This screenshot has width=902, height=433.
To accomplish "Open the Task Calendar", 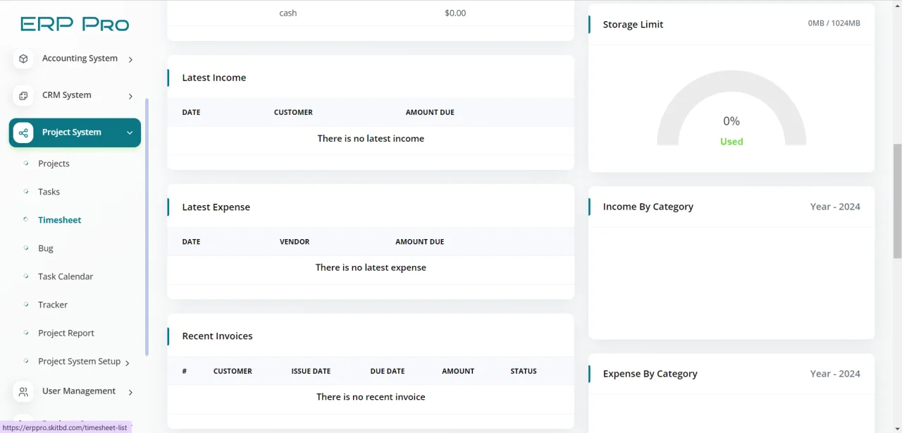I will coord(66,276).
